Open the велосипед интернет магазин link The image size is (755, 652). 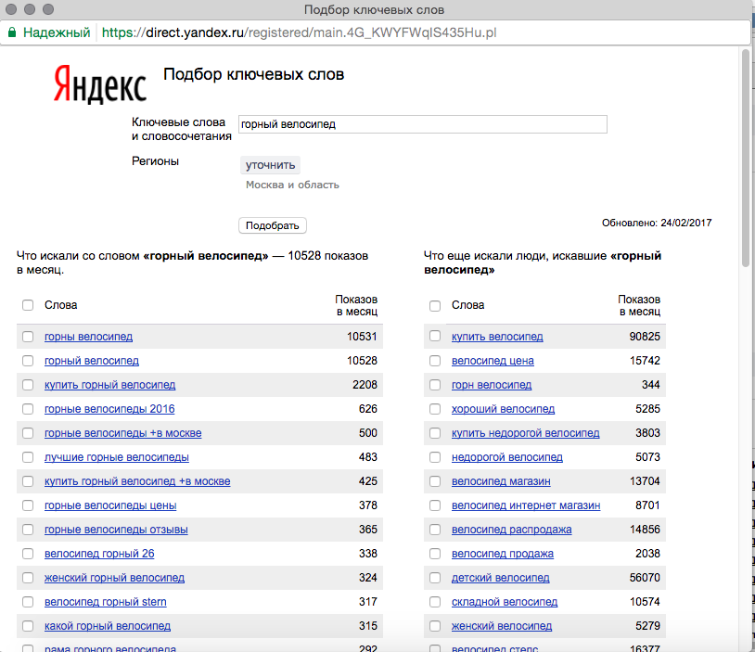pos(526,505)
